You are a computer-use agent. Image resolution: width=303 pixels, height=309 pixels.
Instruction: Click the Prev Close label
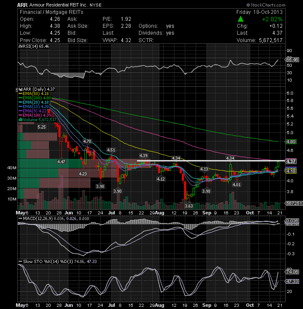pos(33,40)
